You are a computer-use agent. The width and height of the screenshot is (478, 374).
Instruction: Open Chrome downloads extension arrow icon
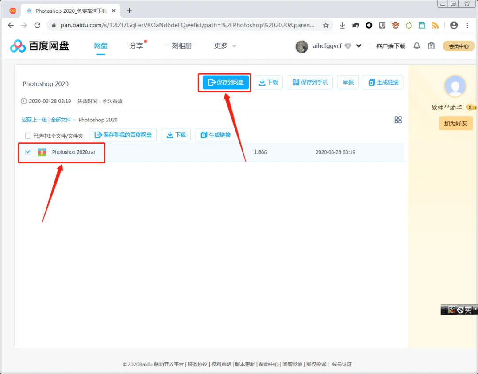[x=342, y=25]
